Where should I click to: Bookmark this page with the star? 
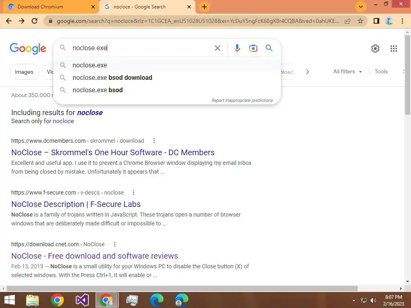360,21
